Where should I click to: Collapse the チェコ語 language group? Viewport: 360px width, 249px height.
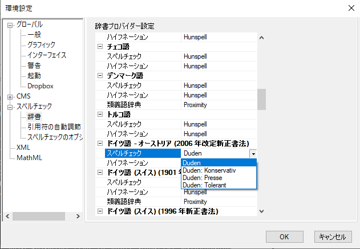[x=100, y=47]
